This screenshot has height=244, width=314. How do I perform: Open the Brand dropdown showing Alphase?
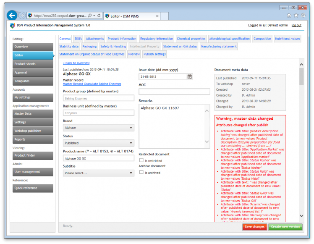pos(99,128)
